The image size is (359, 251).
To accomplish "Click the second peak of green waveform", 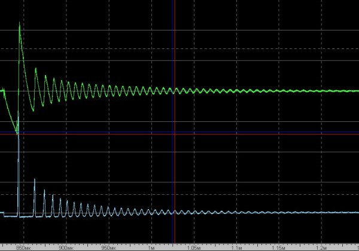I will click(x=36, y=69).
